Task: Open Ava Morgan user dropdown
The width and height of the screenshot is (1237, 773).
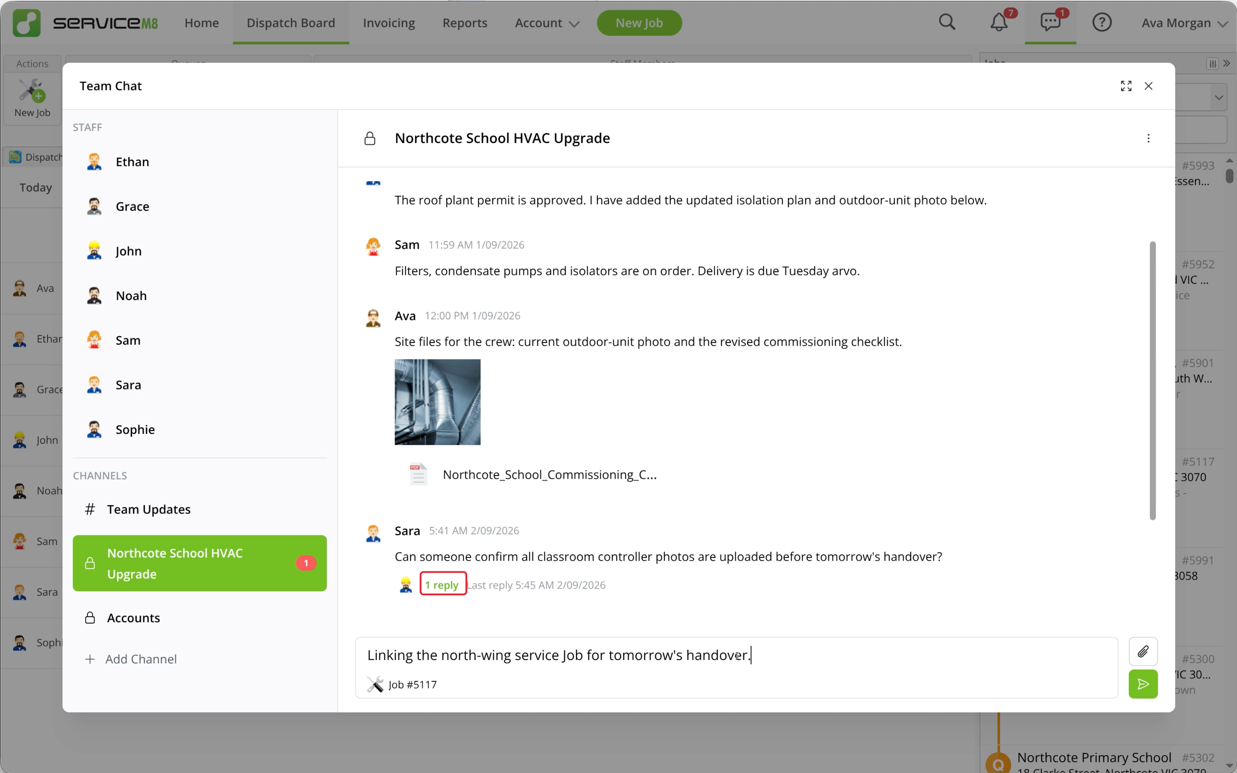Action: [x=1185, y=23]
